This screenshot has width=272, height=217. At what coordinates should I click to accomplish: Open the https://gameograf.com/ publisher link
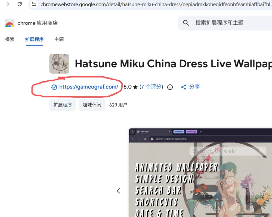pos(89,87)
